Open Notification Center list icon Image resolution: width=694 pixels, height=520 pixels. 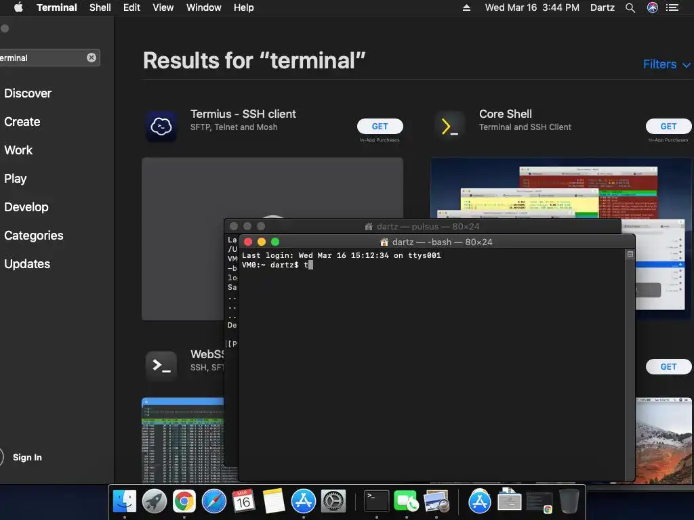[672, 7]
